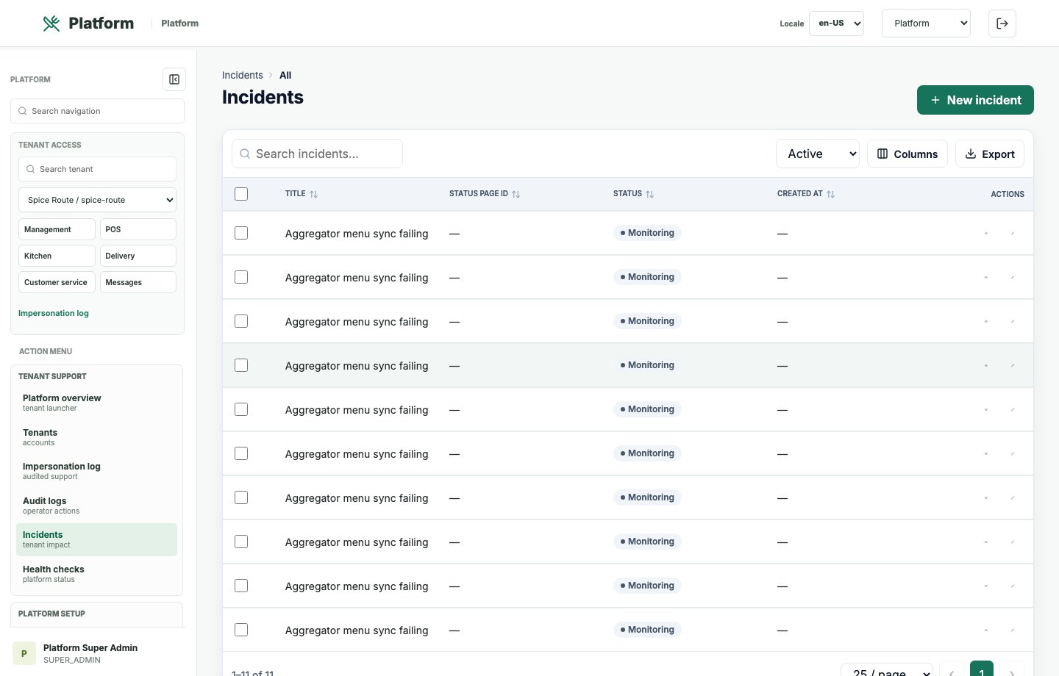Click the logout icon in header
The image size is (1059, 676).
click(1002, 24)
